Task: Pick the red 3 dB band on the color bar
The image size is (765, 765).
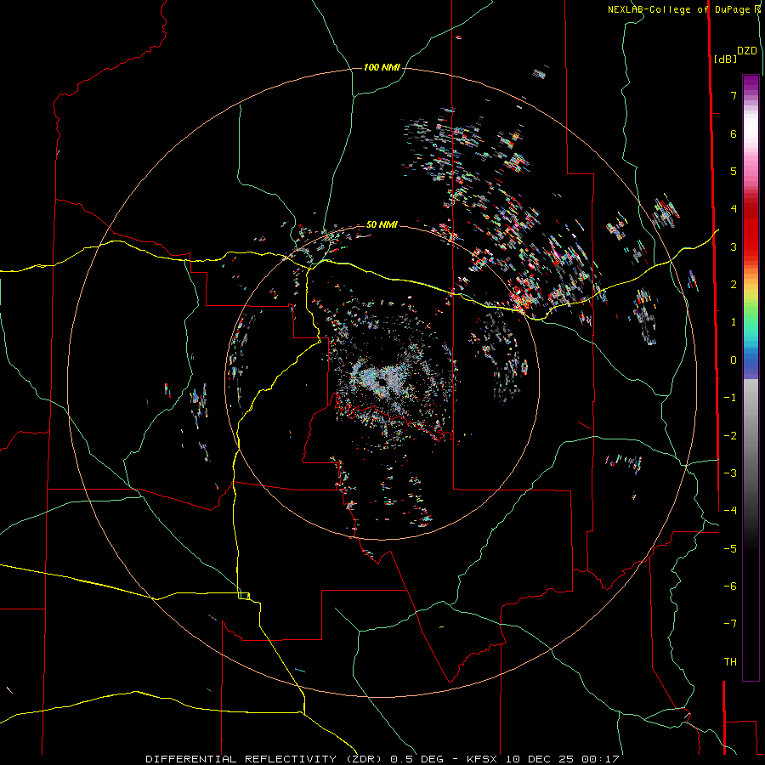Action: click(751, 246)
